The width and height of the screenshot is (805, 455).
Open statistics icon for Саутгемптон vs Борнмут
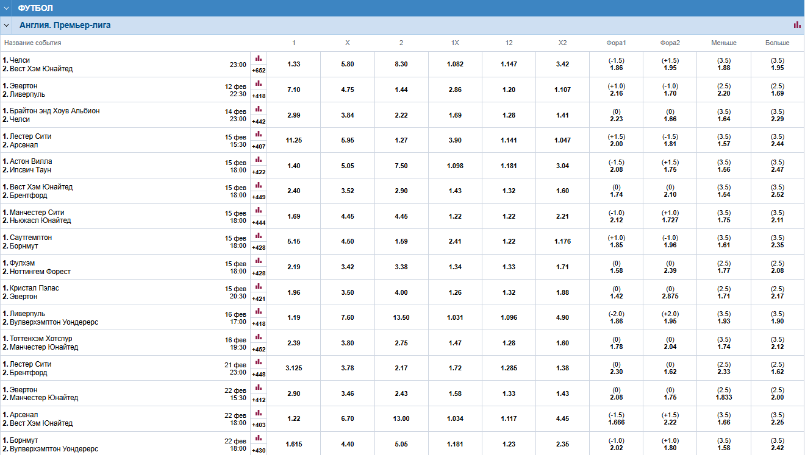pyautogui.click(x=259, y=236)
